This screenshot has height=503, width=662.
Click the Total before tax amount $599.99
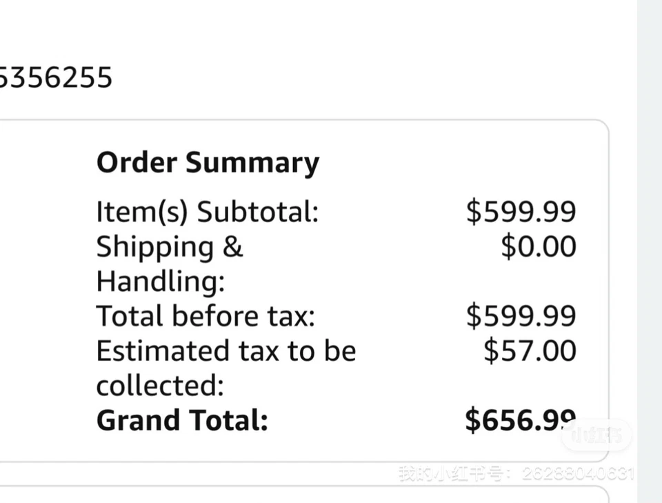coord(521,316)
